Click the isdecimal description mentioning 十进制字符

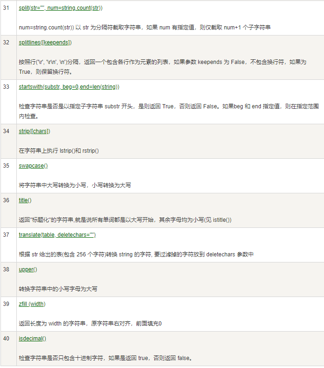pos(106,358)
